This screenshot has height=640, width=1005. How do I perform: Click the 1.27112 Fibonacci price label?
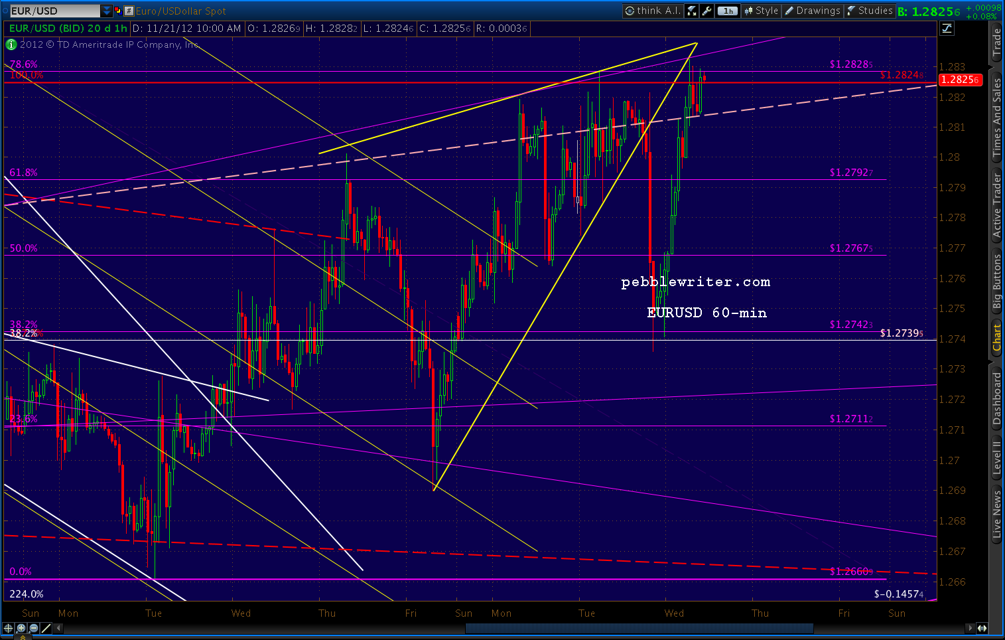pos(851,419)
